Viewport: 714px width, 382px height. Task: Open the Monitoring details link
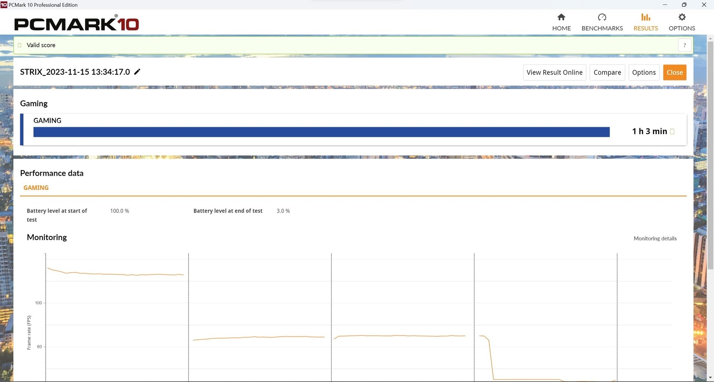655,239
